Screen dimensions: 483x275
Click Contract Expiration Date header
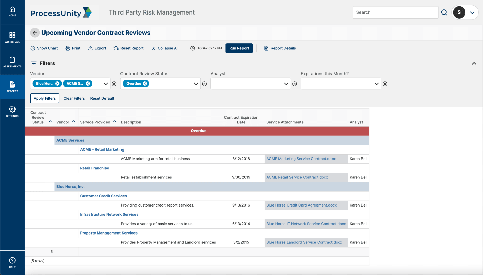(x=241, y=120)
